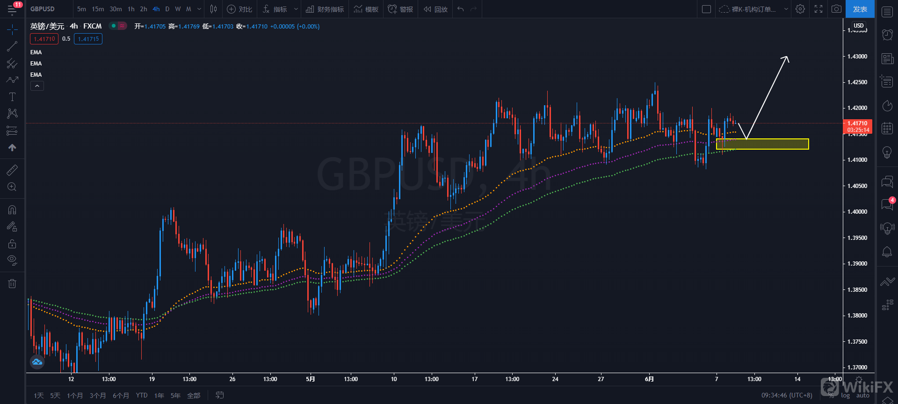Expand the timeframe interval dropdown arrow

pos(199,9)
